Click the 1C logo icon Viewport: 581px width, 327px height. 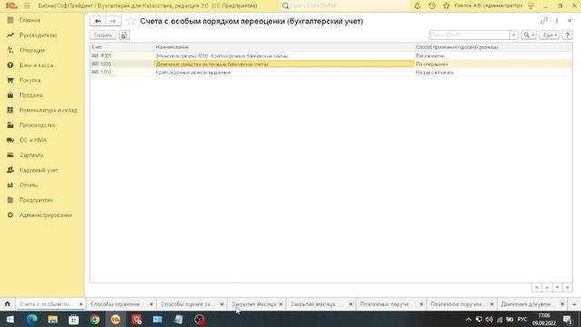tap(12, 6)
